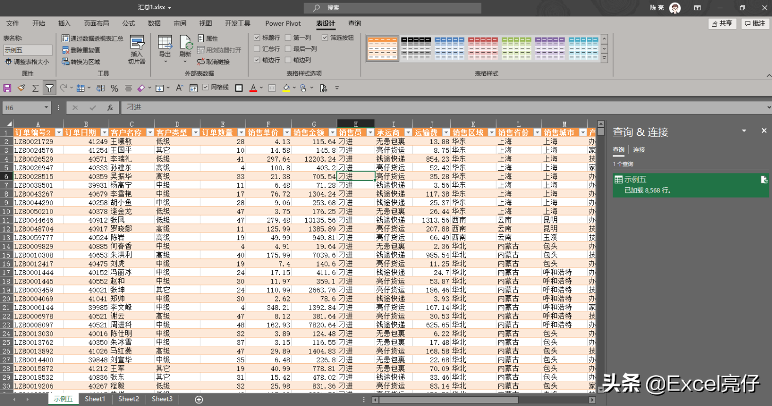Toggle Gridlines (网格线) checkbox in quick toolbar
The width and height of the screenshot is (772, 406).
tap(205, 87)
